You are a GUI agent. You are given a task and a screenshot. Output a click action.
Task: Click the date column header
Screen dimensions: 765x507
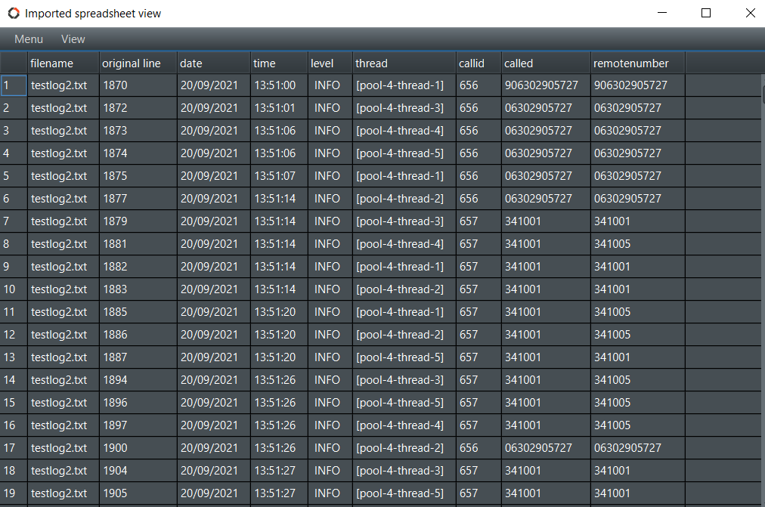214,63
